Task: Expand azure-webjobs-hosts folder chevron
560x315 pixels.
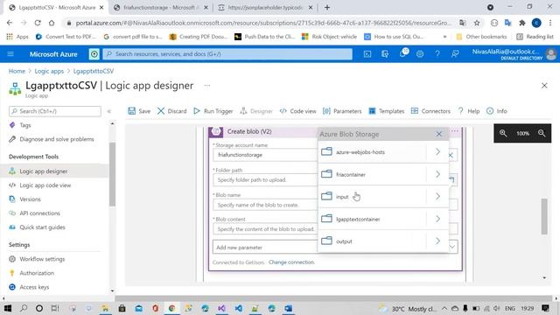Action: [437, 152]
